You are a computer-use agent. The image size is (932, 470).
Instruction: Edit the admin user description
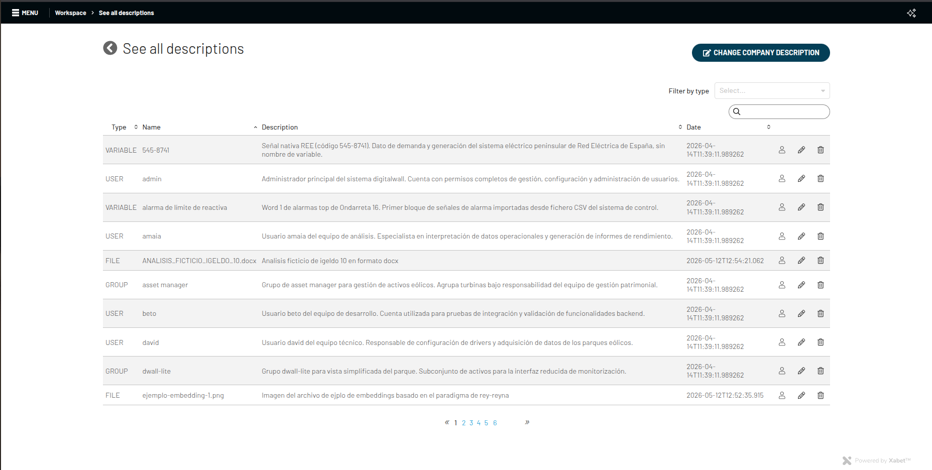[801, 178]
